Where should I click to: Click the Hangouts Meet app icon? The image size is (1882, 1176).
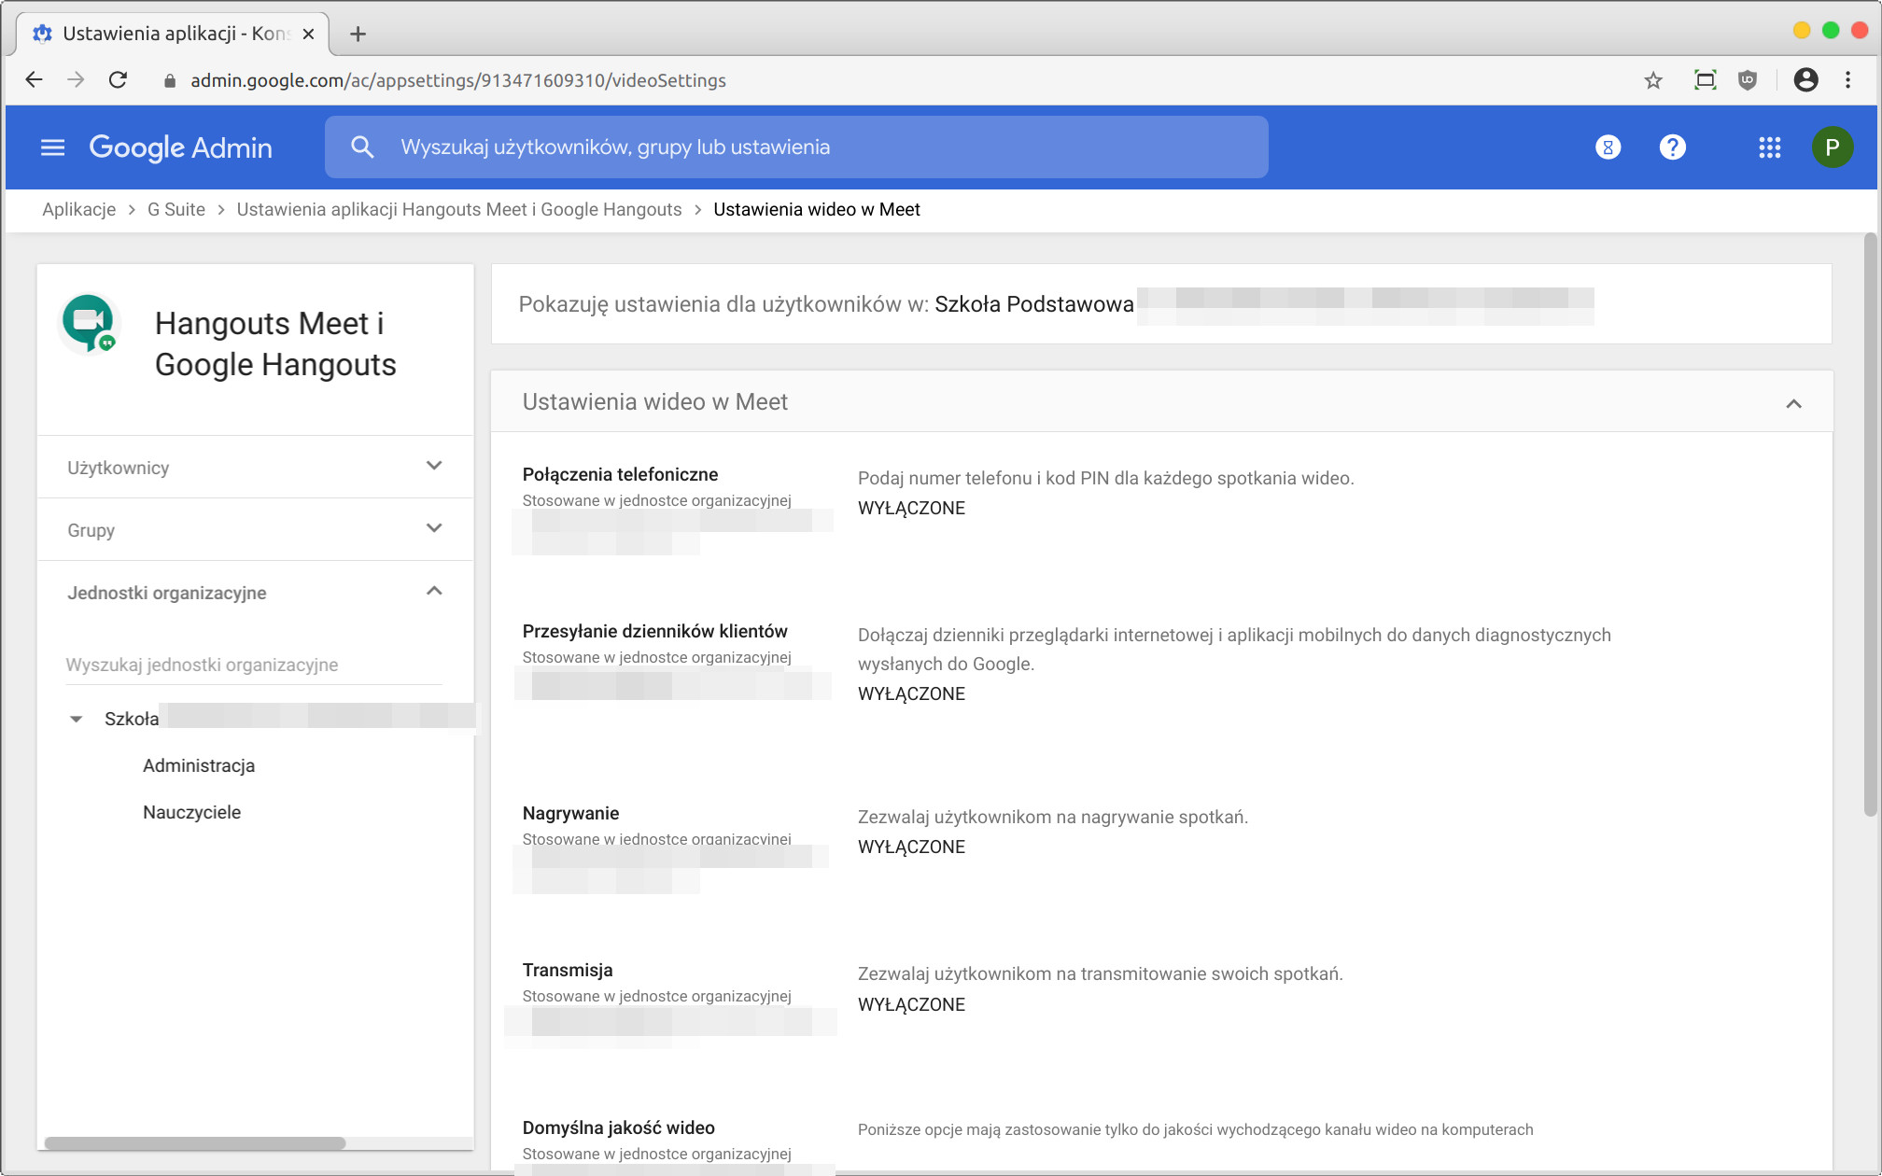pyautogui.click(x=89, y=324)
